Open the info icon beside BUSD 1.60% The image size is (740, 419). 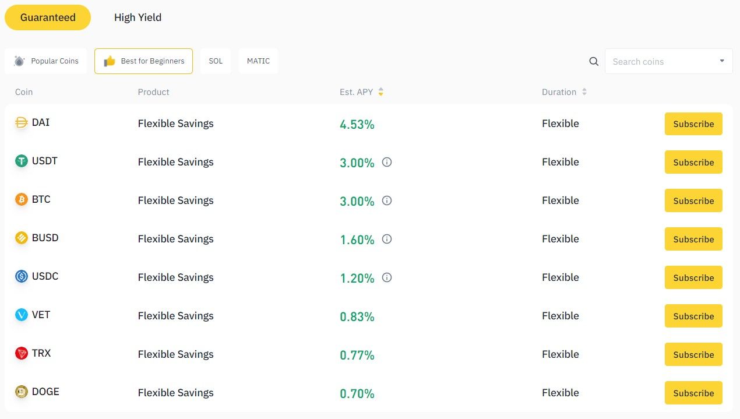[x=387, y=239]
